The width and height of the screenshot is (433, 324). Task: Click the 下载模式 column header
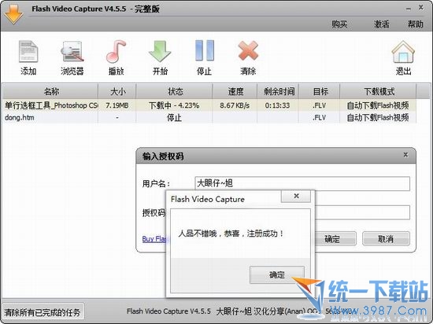(x=378, y=91)
